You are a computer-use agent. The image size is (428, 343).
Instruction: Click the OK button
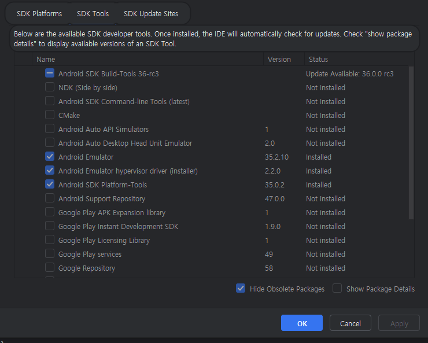click(x=302, y=323)
